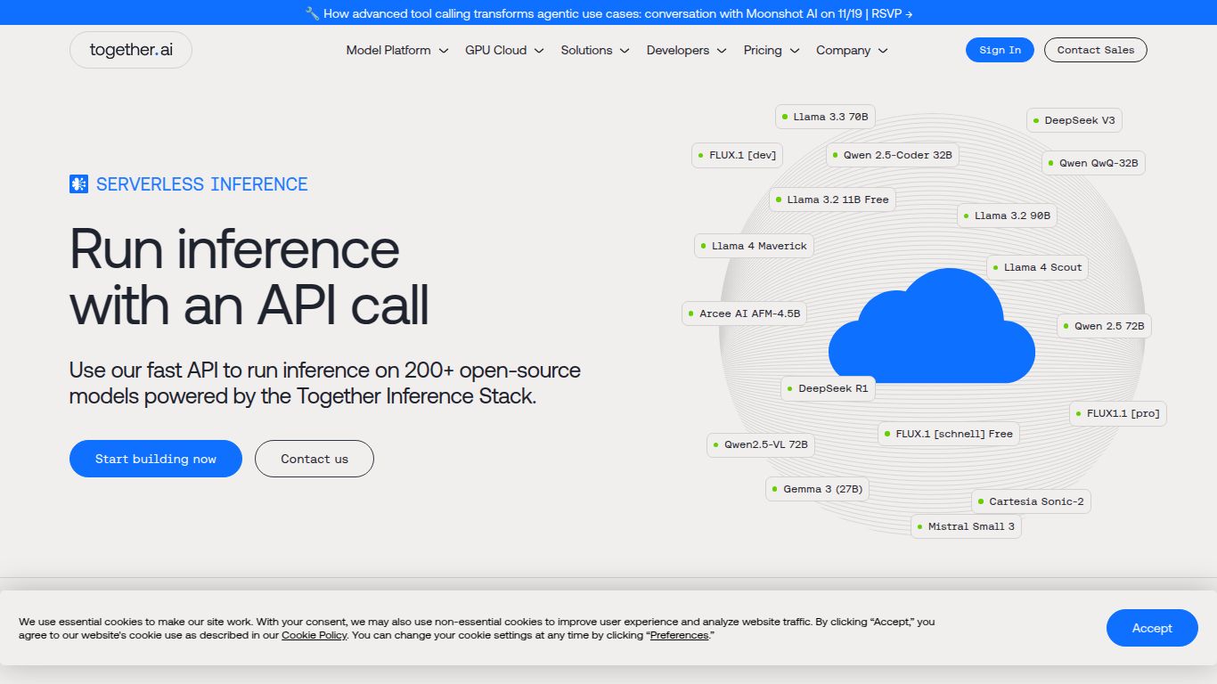This screenshot has height=684, width=1217.
Task: Click Start building now
Action: (x=155, y=458)
